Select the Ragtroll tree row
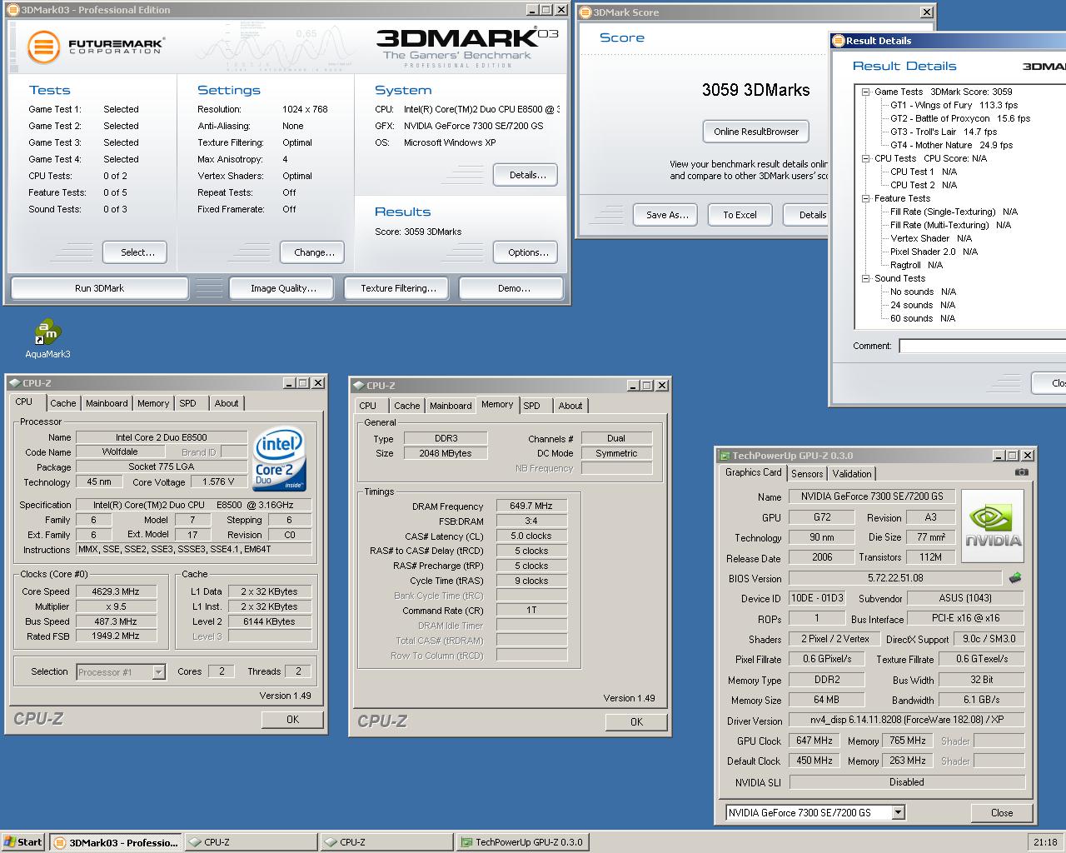The width and height of the screenshot is (1066, 853). (916, 265)
